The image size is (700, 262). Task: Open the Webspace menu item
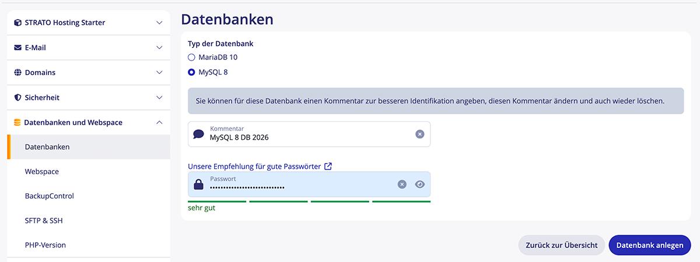[x=42, y=172]
